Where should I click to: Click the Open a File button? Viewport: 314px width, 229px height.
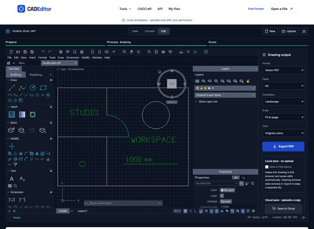pos(282,9)
